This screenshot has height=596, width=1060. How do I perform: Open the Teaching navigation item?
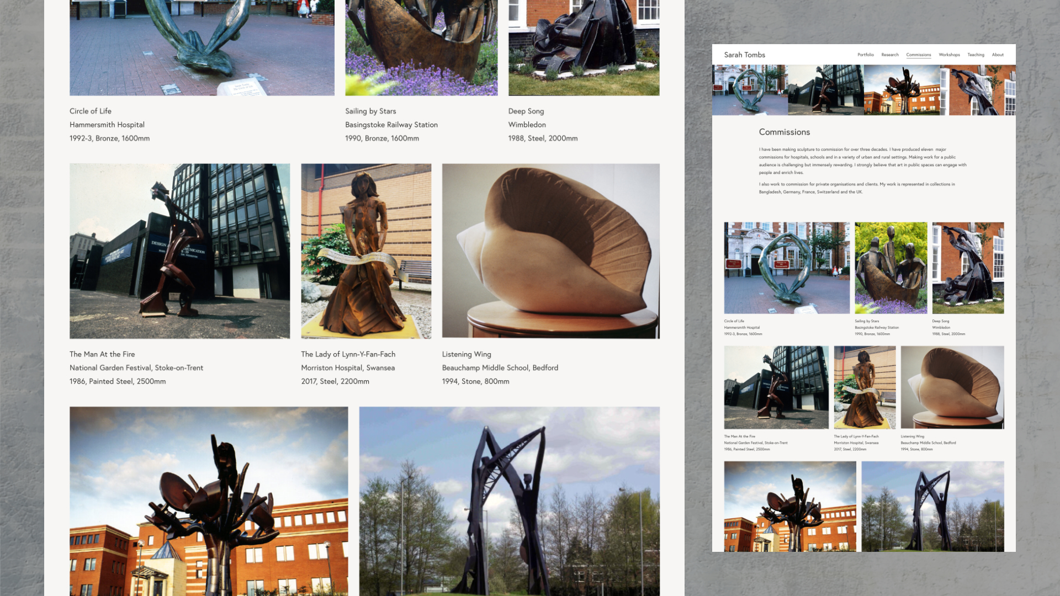[x=976, y=55]
